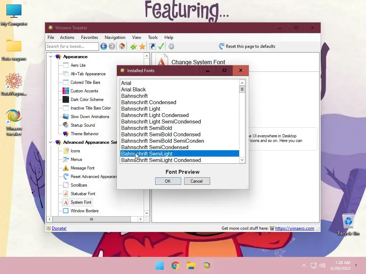Confirm font with OK button
This screenshot has height=274, width=366.
(x=168, y=181)
